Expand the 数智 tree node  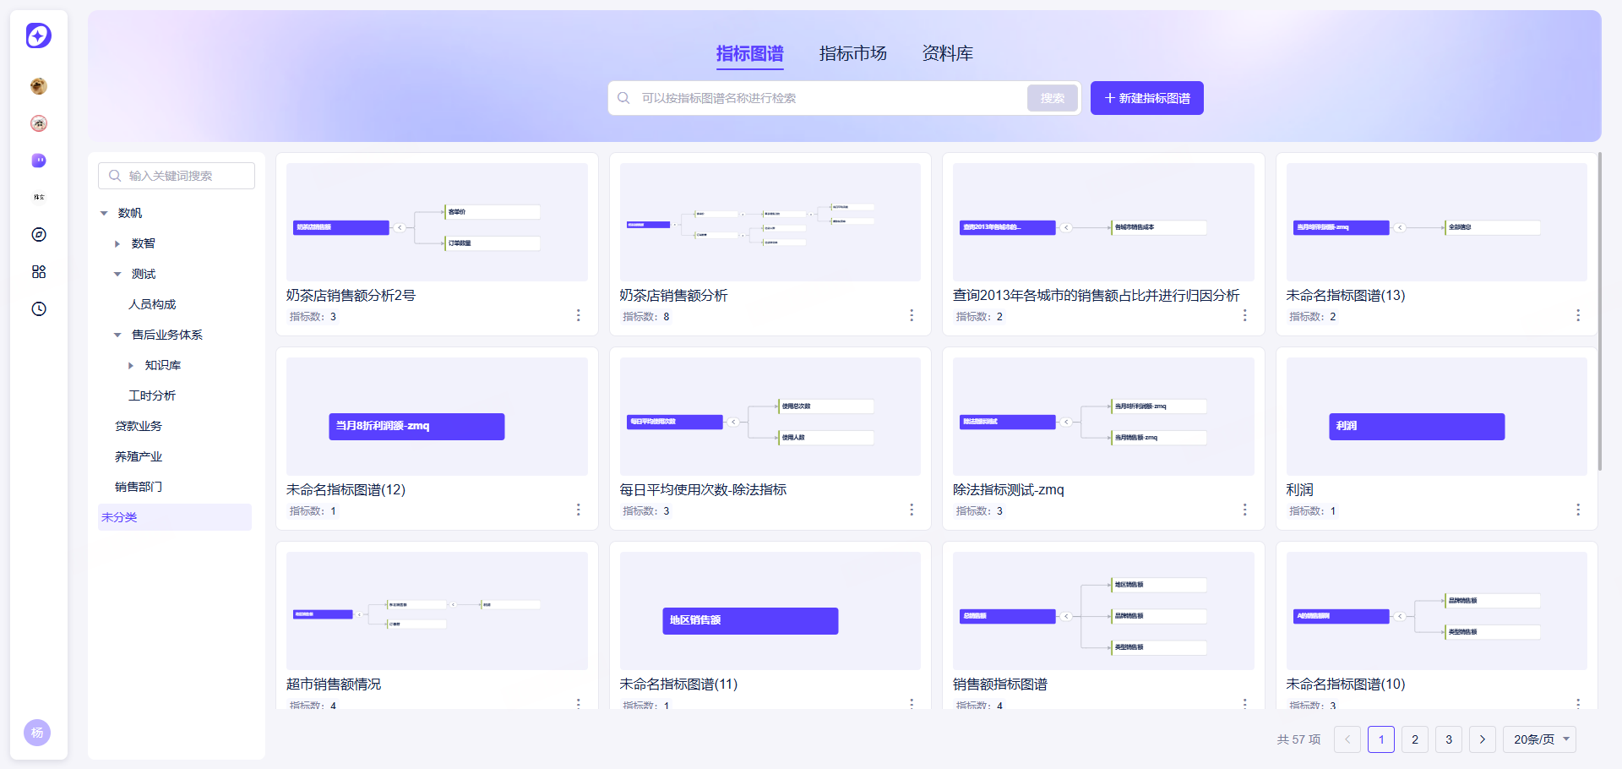[117, 243]
